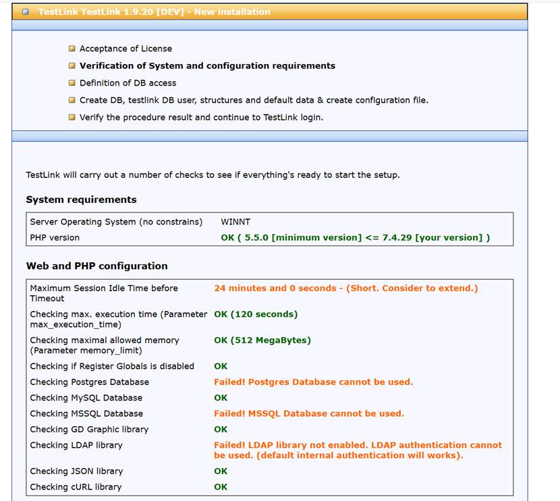
Task: Click the bullet icon beside Verify the procedure result
Action: click(72, 117)
